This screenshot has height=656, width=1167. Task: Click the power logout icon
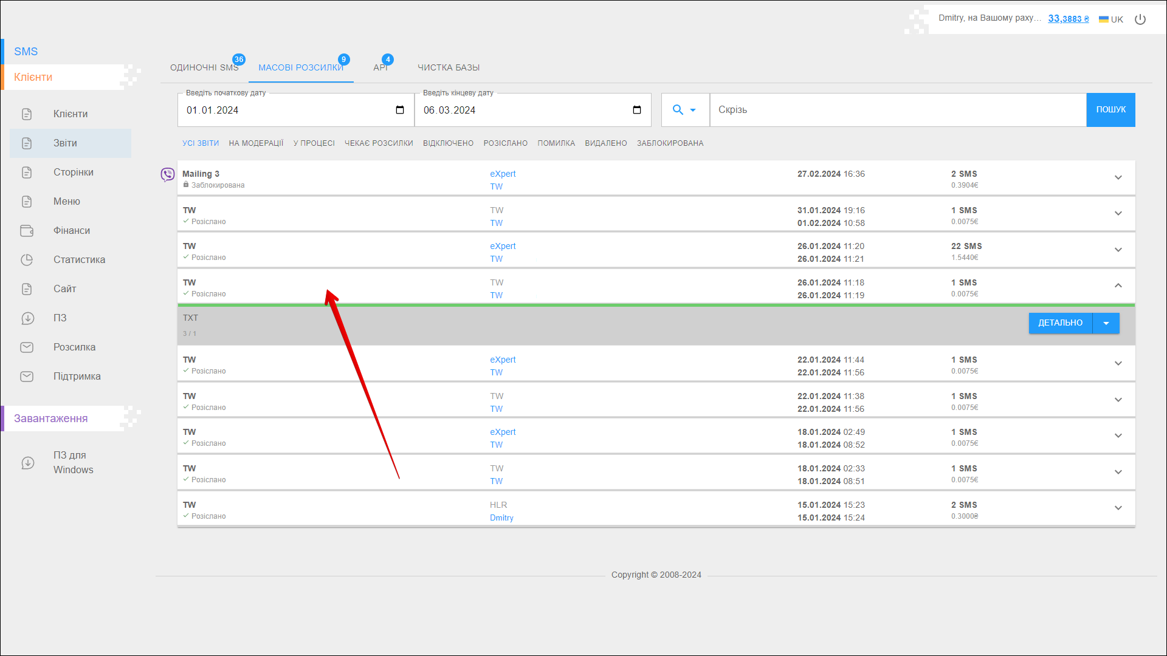[x=1140, y=19]
